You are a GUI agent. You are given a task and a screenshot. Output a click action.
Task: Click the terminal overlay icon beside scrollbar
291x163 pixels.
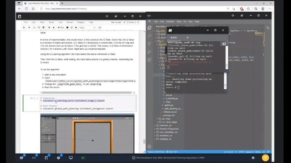(224, 44)
